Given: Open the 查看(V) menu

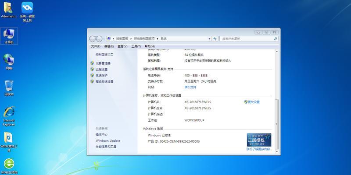Looking at the screenshot, I should tap(122, 46).
